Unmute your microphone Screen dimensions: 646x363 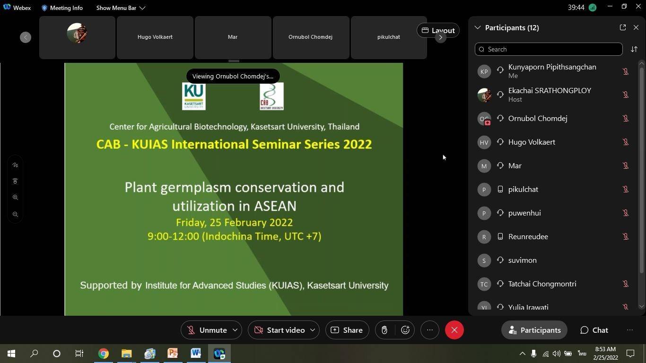pyautogui.click(x=208, y=330)
